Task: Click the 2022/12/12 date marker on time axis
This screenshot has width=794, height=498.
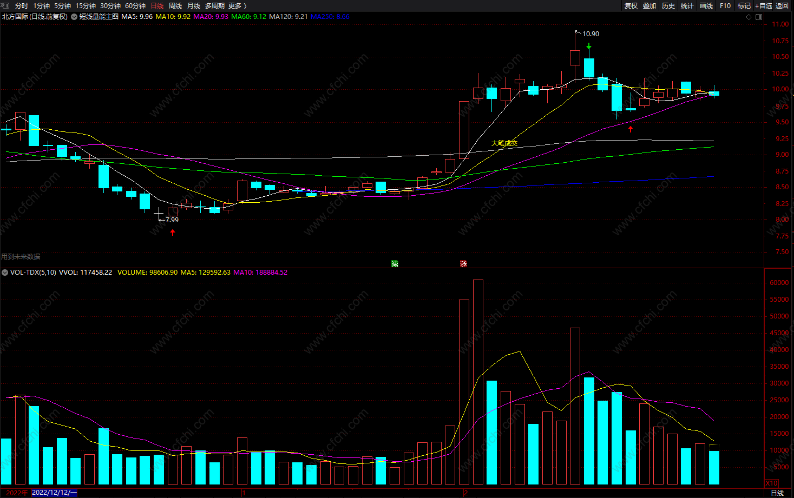Action: click(x=55, y=493)
